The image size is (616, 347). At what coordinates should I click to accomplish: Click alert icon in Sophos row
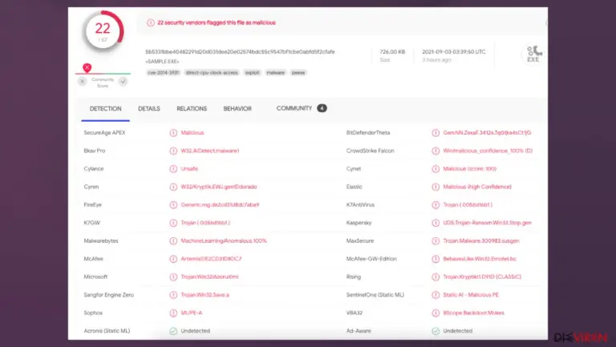(173, 313)
